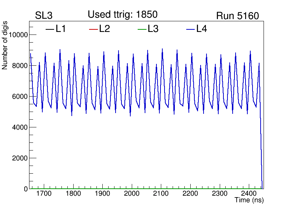This screenshot has width=293, height=210.
Task: Click the blue L4 legend line marker
Action: coord(190,29)
